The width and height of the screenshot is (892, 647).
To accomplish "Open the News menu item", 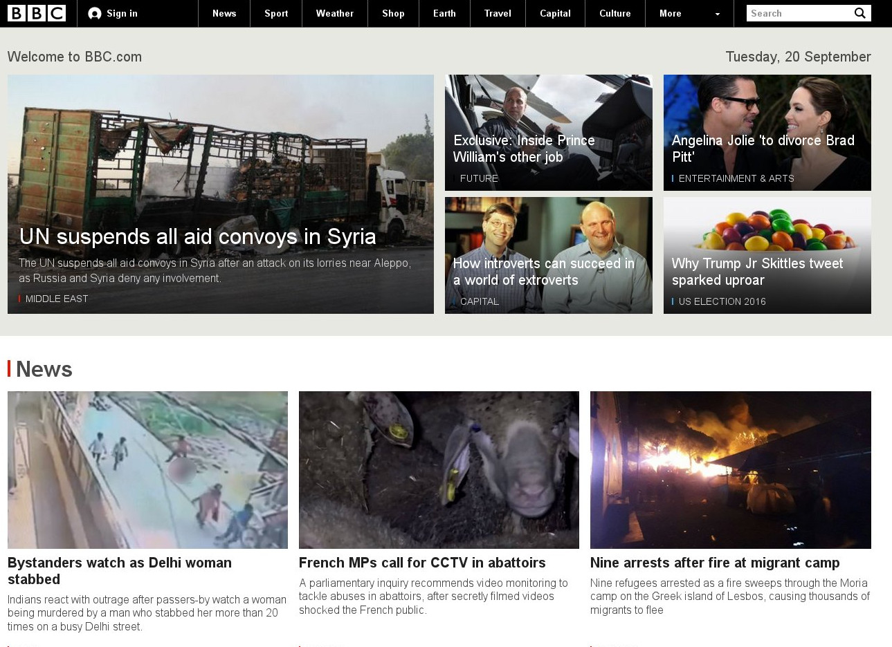I will [x=224, y=14].
